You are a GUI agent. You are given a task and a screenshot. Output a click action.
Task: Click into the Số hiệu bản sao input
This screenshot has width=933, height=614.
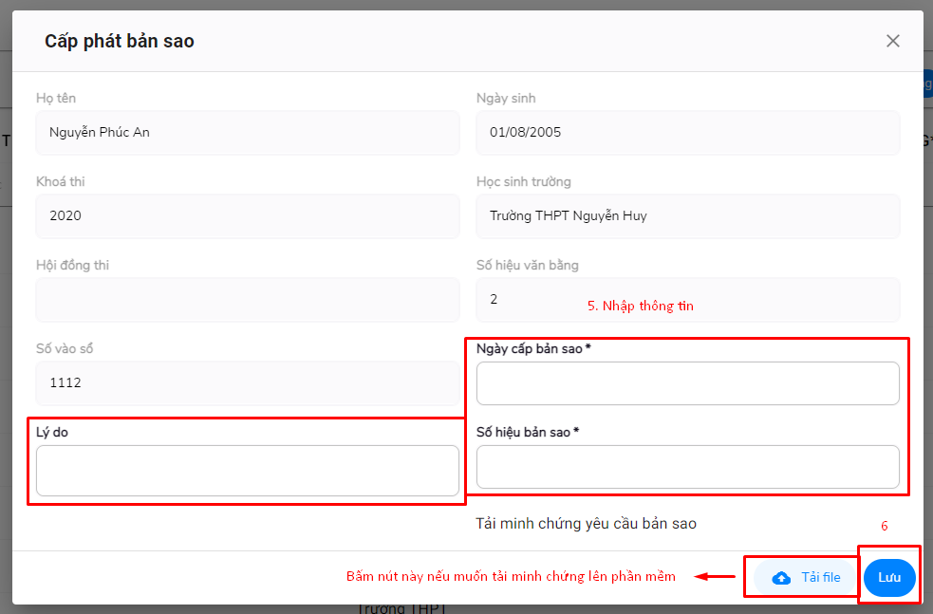[687, 467]
